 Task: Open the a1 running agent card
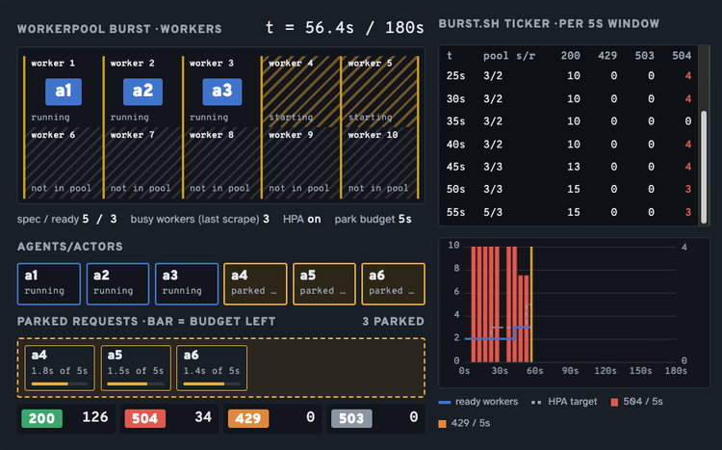49,284
